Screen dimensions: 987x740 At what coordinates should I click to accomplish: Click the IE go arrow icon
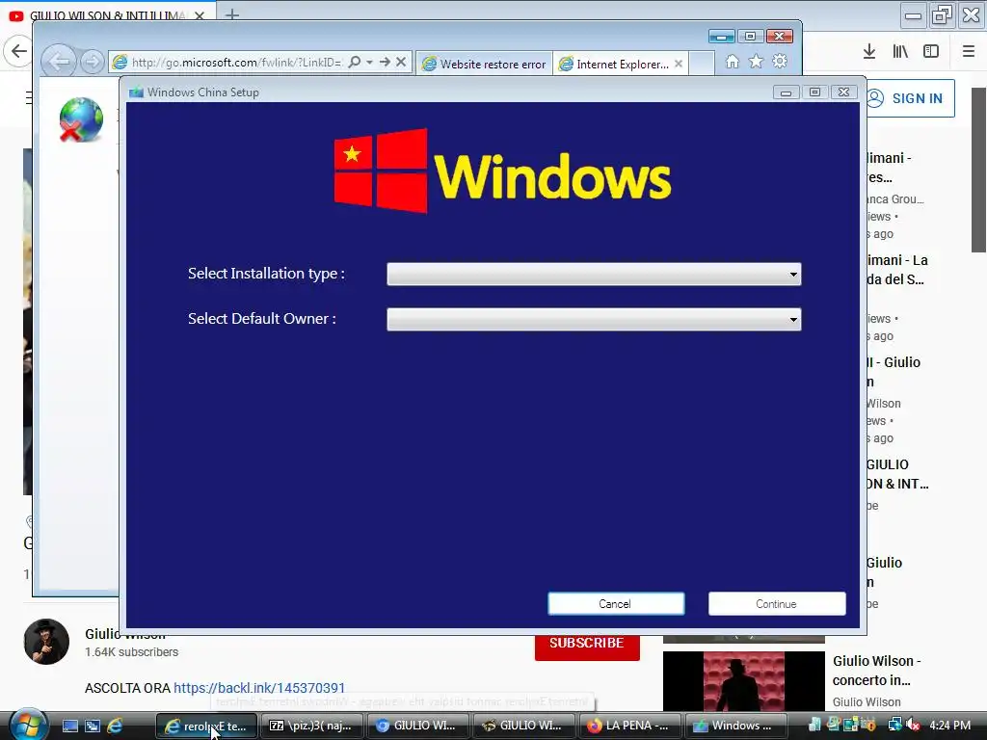(x=385, y=62)
